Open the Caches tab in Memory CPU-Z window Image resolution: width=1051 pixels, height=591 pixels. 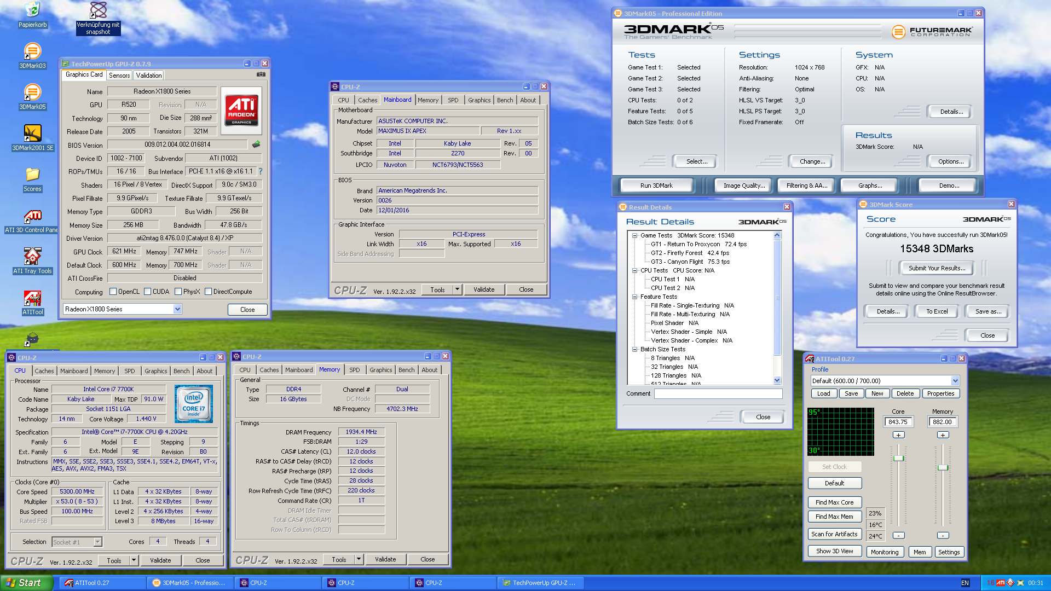click(269, 370)
